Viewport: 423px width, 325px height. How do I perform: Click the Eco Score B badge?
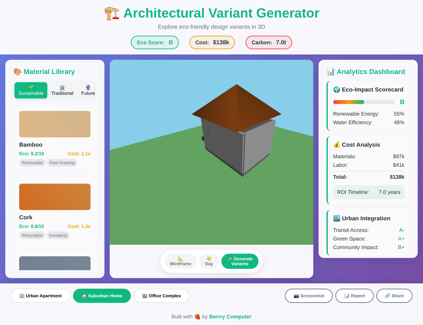coord(155,42)
